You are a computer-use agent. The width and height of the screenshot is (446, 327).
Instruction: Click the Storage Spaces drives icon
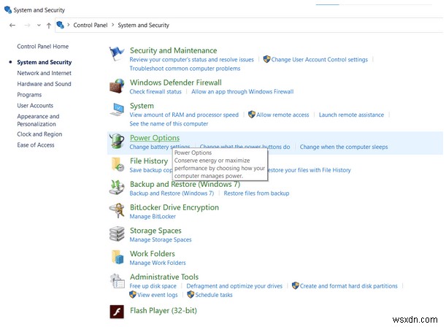[117, 234]
